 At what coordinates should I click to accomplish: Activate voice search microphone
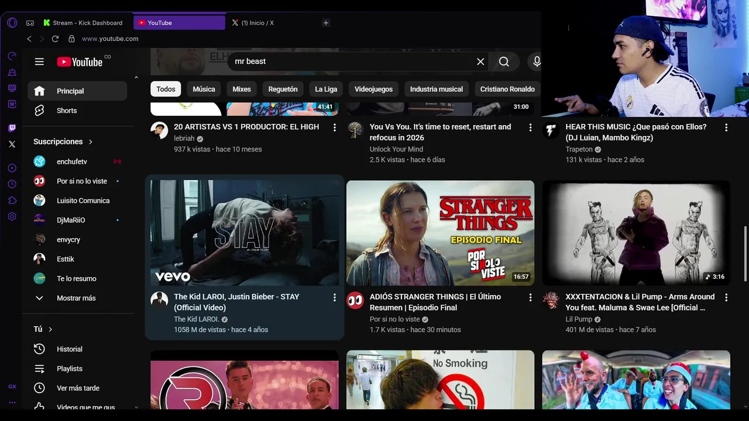pyautogui.click(x=536, y=61)
